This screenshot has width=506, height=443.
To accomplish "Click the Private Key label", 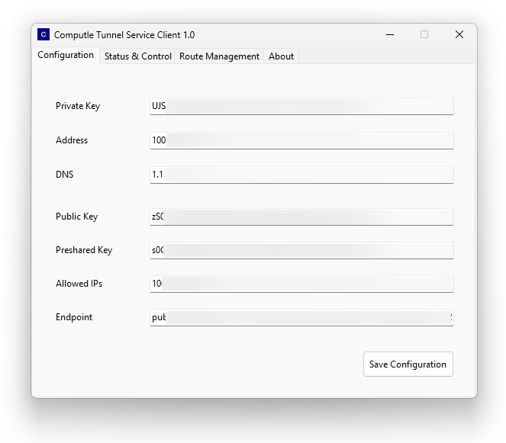I will click(x=78, y=106).
